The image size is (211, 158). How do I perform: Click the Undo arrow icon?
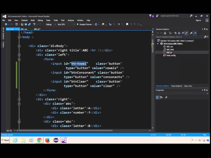coord(34,24)
